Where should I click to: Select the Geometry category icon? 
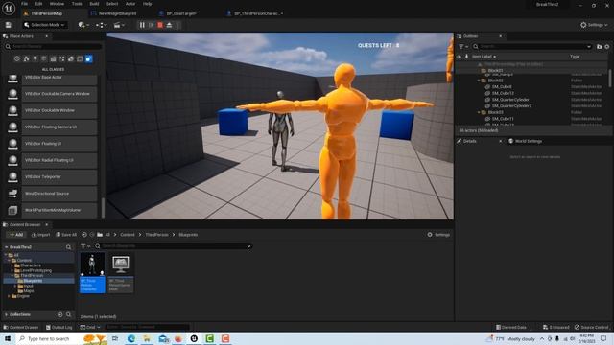tap(71, 58)
